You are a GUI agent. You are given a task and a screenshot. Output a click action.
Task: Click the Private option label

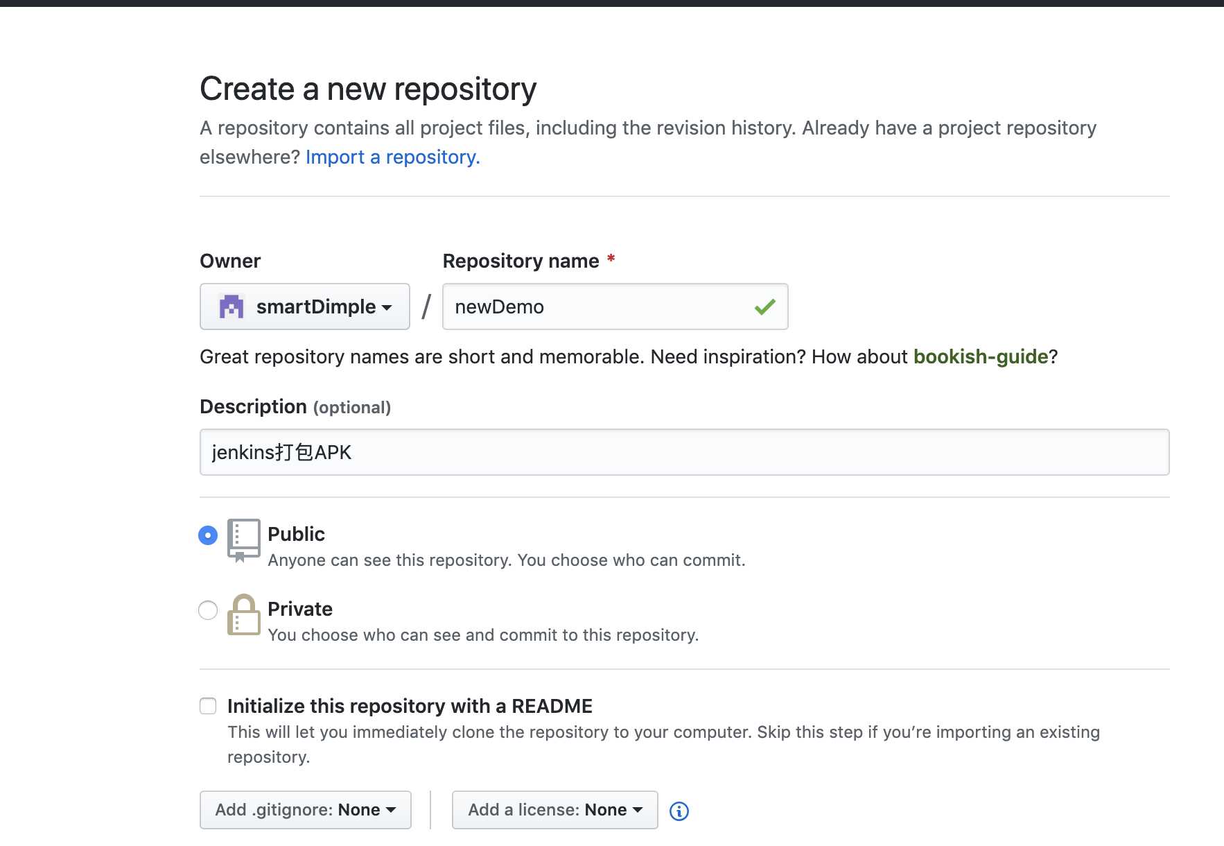coord(300,609)
